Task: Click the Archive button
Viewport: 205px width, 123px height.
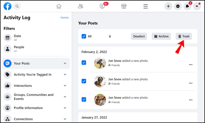Action: point(161,36)
